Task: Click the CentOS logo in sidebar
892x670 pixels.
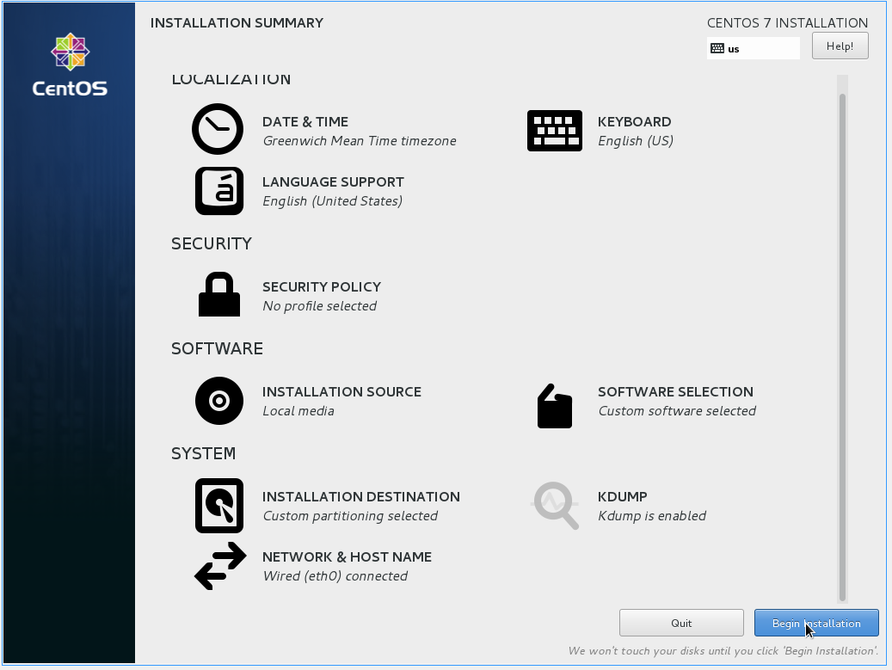Action: (70, 65)
